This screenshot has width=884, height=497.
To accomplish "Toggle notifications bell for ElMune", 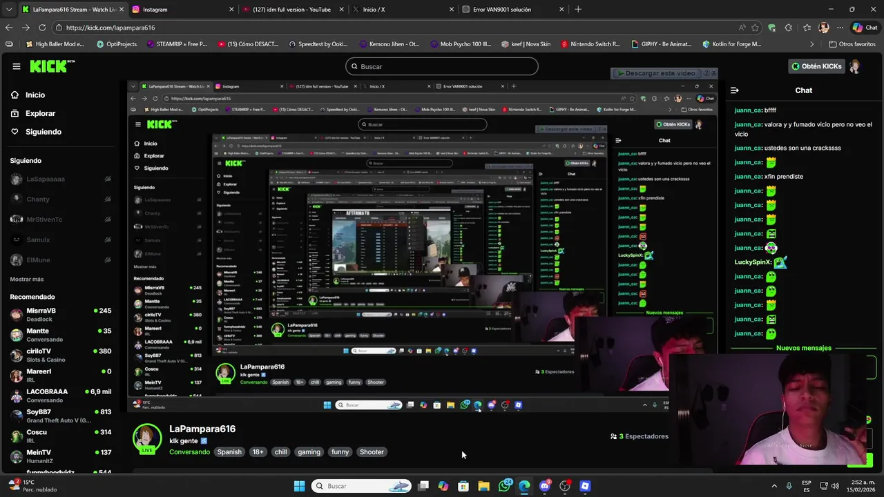I will pos(108,260).
